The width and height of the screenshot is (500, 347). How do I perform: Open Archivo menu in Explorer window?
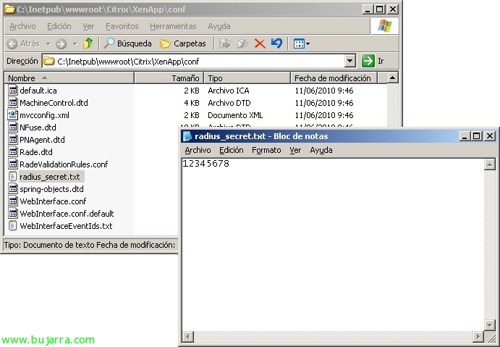tap(22, 26)
